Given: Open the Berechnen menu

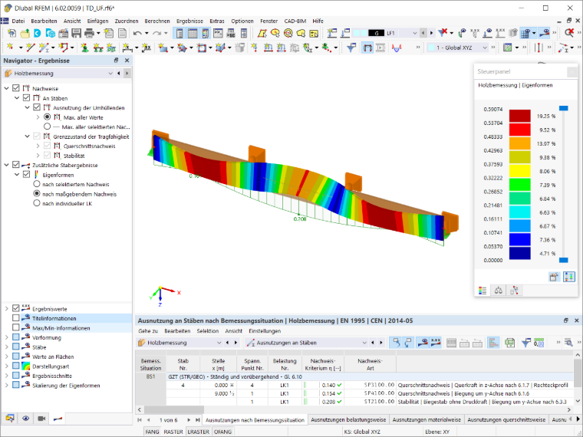Looking at the screenshot, I should tap(157, 21).
